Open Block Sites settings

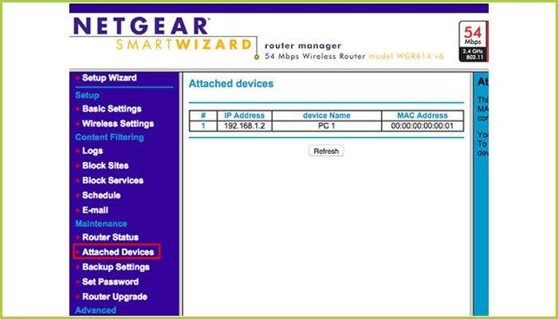tap(105, 166)
